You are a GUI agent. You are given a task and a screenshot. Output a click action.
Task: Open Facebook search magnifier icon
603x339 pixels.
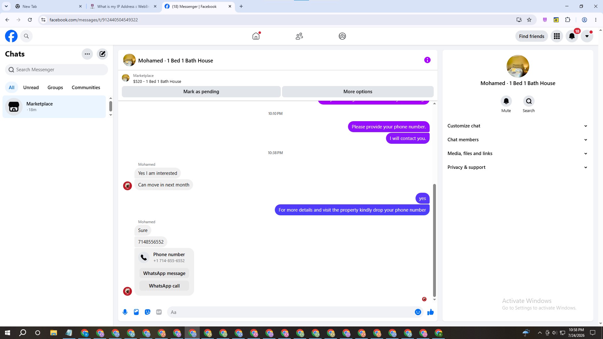pos(26,36)
